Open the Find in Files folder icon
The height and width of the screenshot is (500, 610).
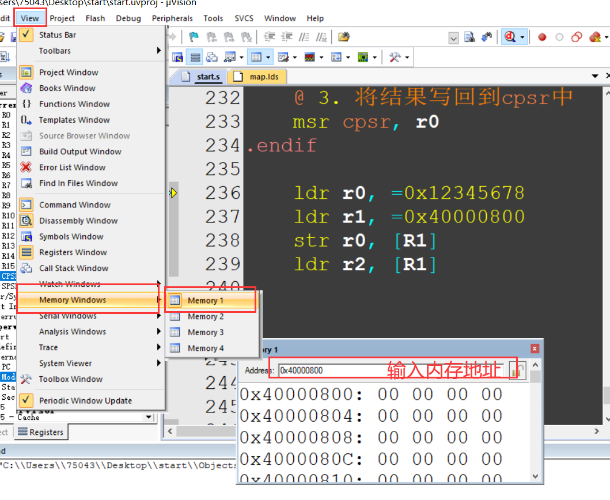pos(344,37)
